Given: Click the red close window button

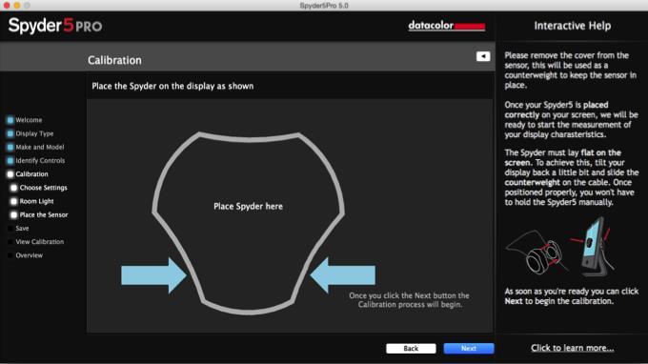Looking at the screenshot, I should pyautogui.click(x=7, y=6).
